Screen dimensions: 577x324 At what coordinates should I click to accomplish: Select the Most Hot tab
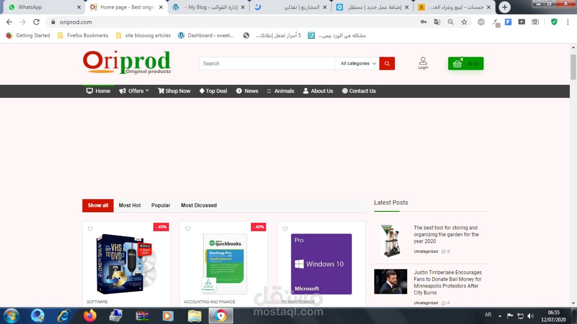click(130, 205)
